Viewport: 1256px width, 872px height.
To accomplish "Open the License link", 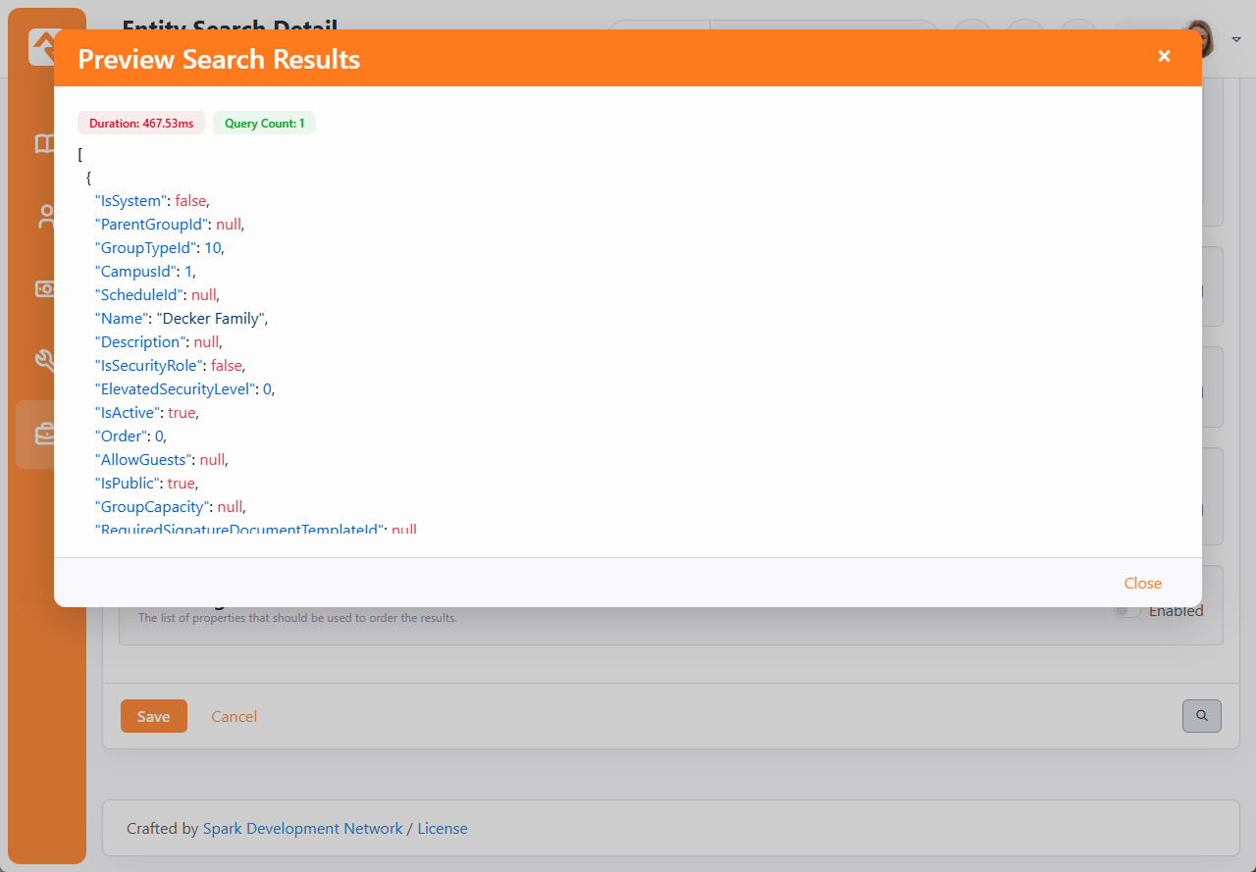I will tap(443, 829).
